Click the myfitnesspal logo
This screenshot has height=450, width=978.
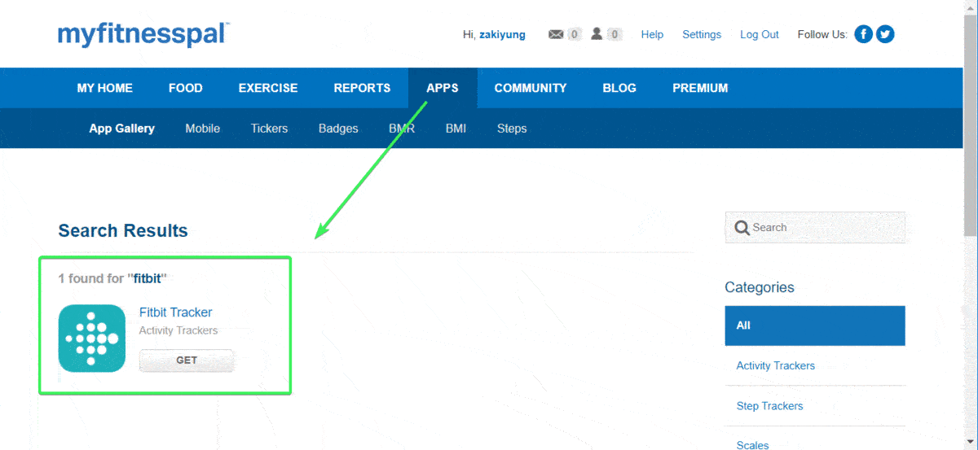[143, 35]
